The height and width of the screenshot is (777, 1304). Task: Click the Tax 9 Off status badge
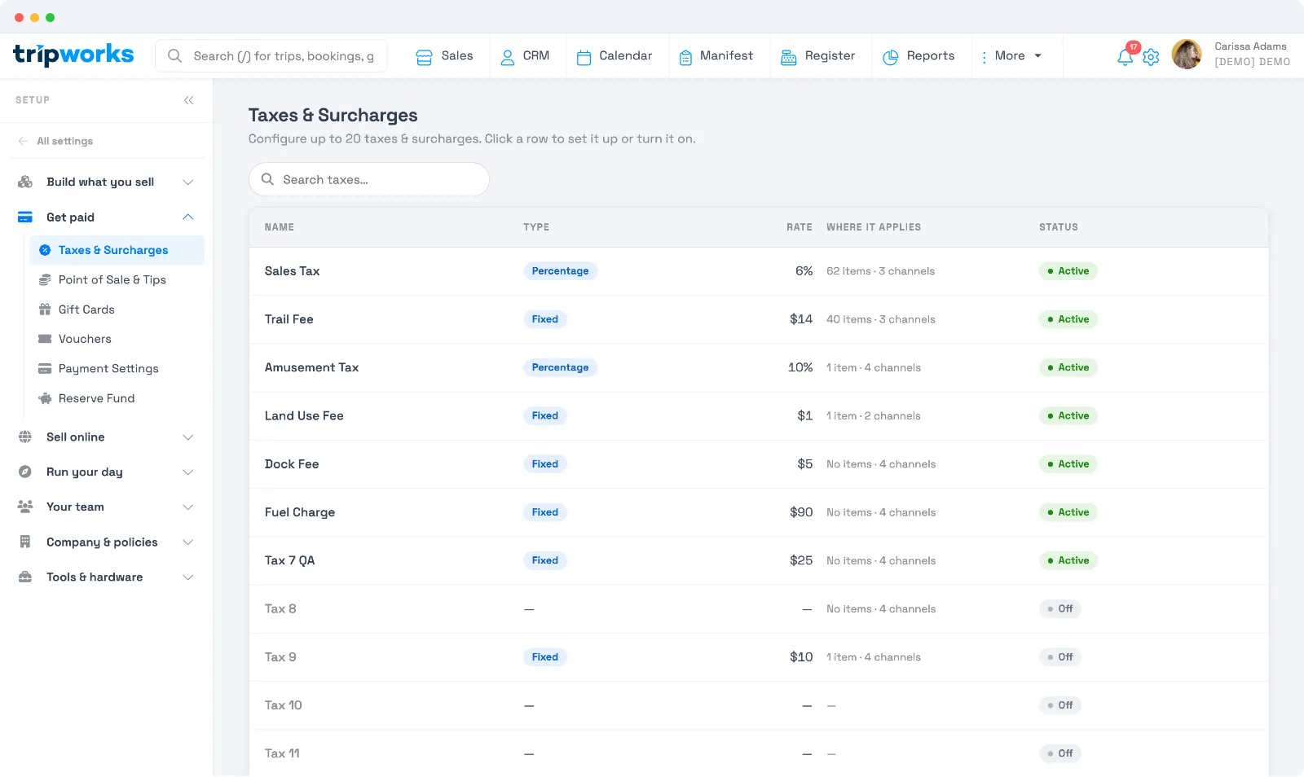pyautogui.click(x=1059, y=657)
